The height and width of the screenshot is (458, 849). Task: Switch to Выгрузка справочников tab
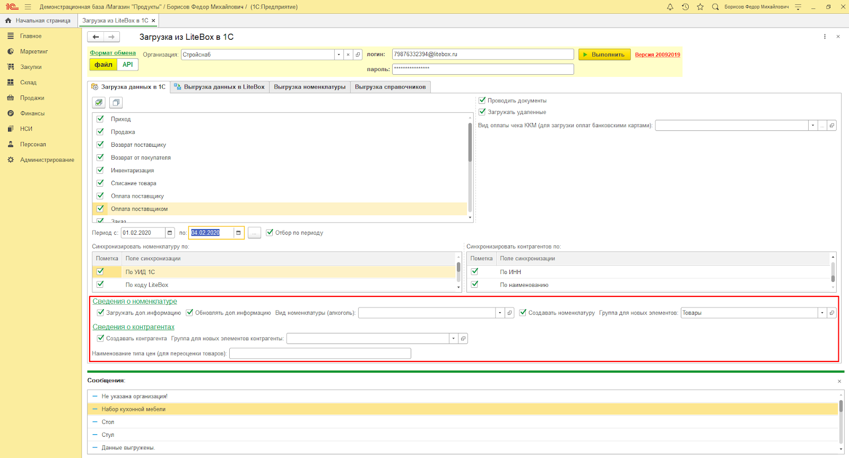(x=391, y=87)
